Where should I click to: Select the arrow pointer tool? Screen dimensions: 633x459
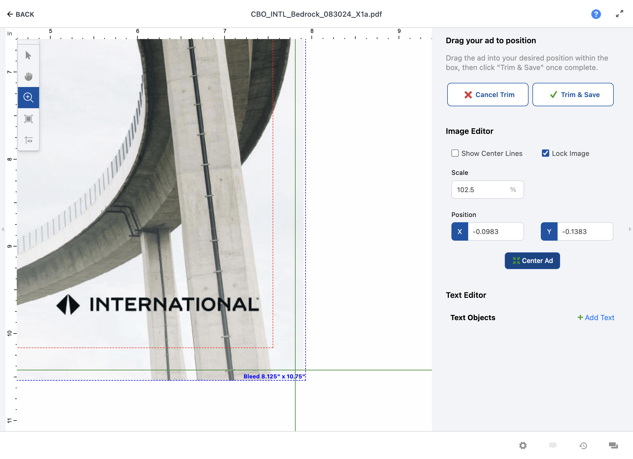pyautogui.click(x=28, y=55)
